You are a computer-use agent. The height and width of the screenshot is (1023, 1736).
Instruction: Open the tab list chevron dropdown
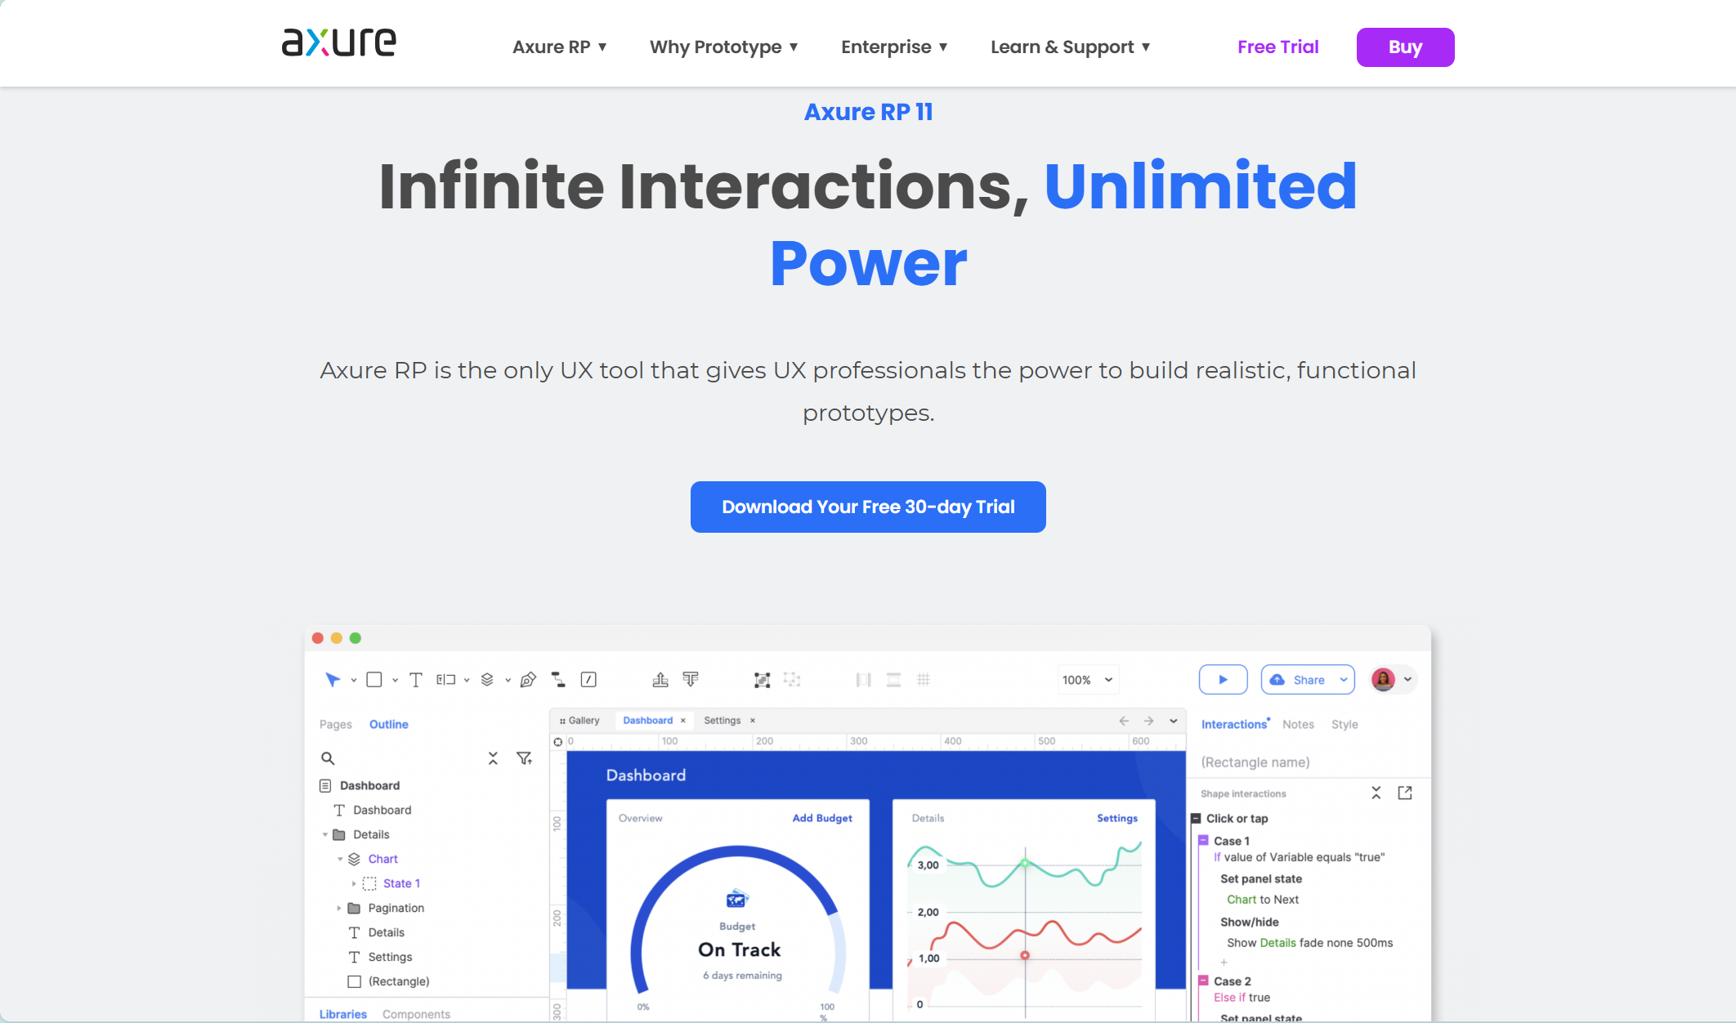click(x=1174, y=721)
